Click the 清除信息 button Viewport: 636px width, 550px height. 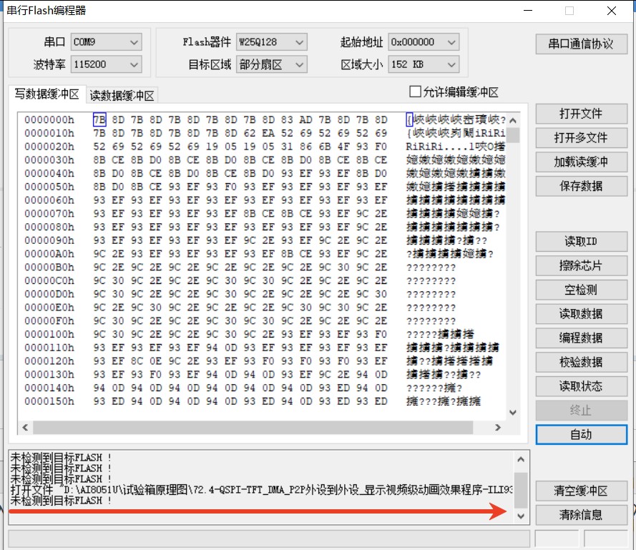[581, 515]
